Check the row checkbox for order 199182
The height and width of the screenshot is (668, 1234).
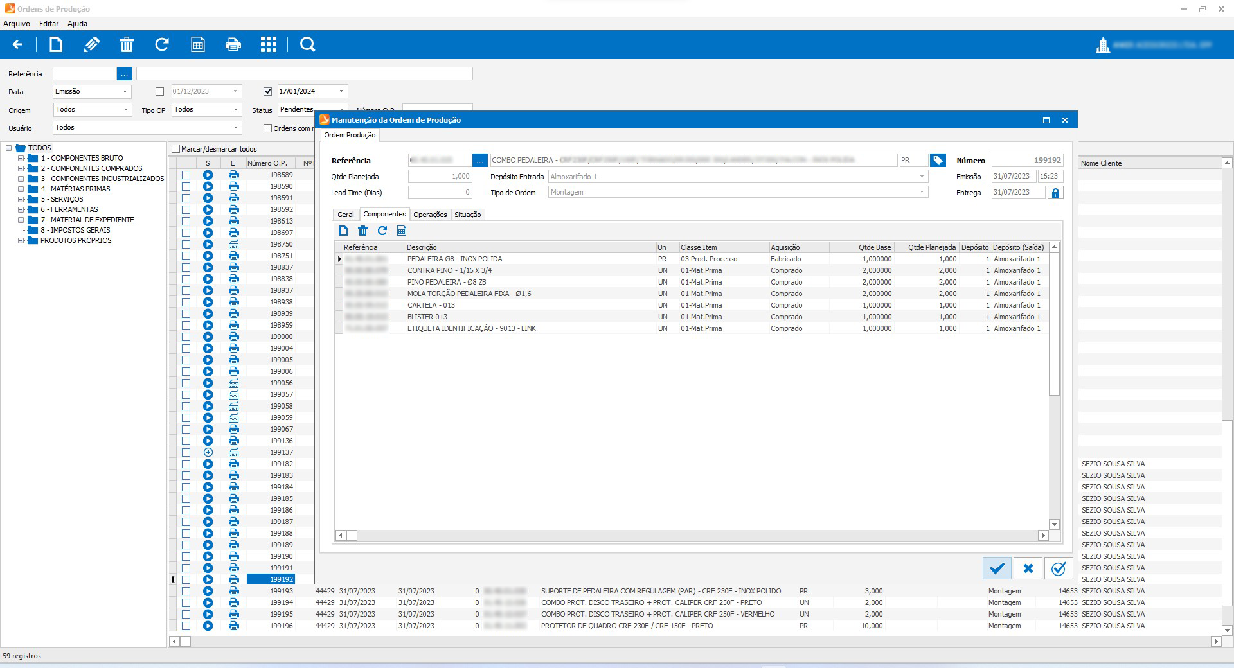[x=186, y=464]
